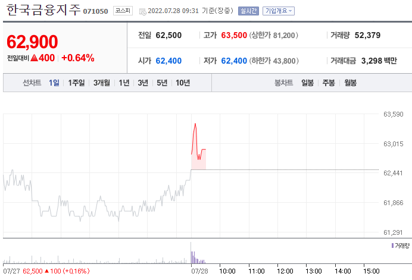412x280 pixels.
Task: Click the calendar clock icon beside date
Action: tap(143, 11)
